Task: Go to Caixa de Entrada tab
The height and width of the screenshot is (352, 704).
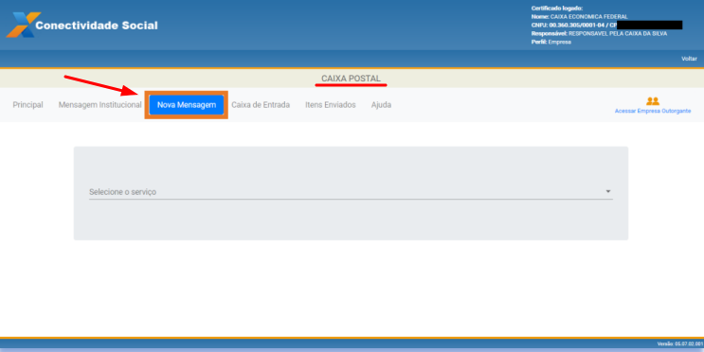Action: 261,104
